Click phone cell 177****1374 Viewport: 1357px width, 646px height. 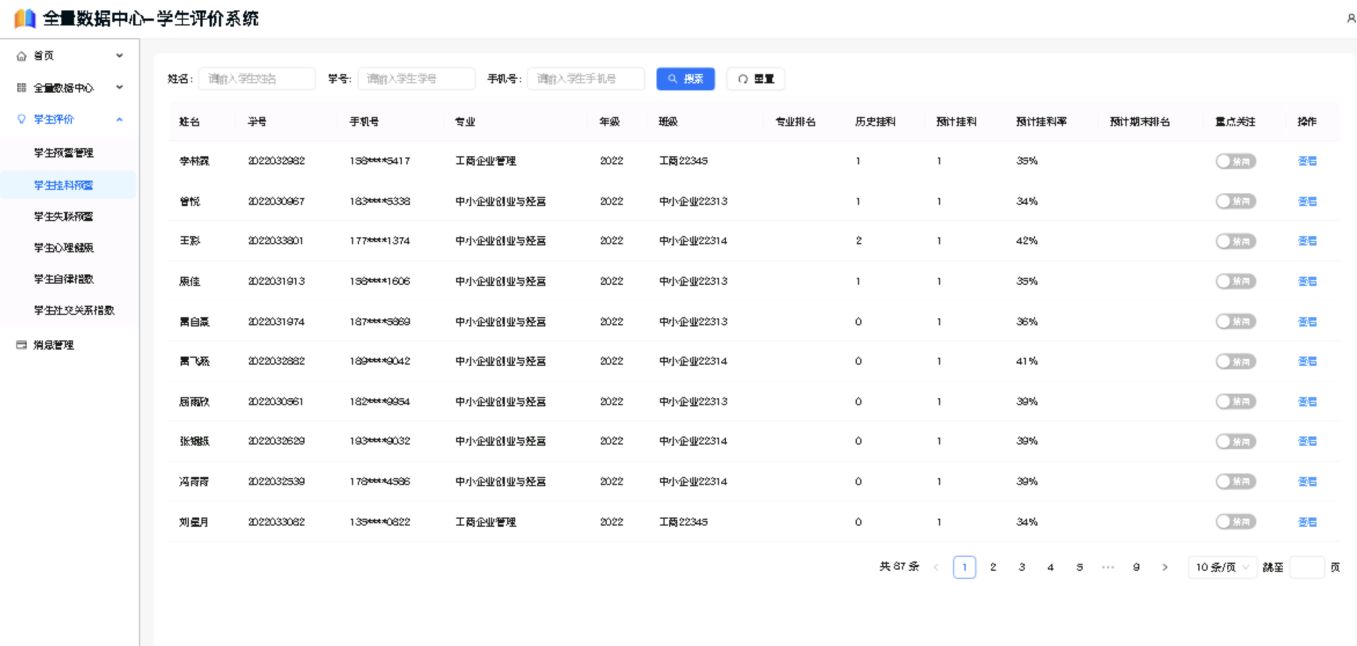point(380,241)
